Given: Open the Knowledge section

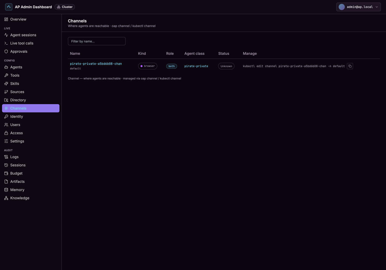Looking at the screenshot, I should 31,198.
